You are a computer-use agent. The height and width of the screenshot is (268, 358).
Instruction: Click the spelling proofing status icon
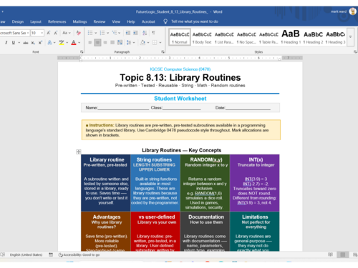click(3, 254)
